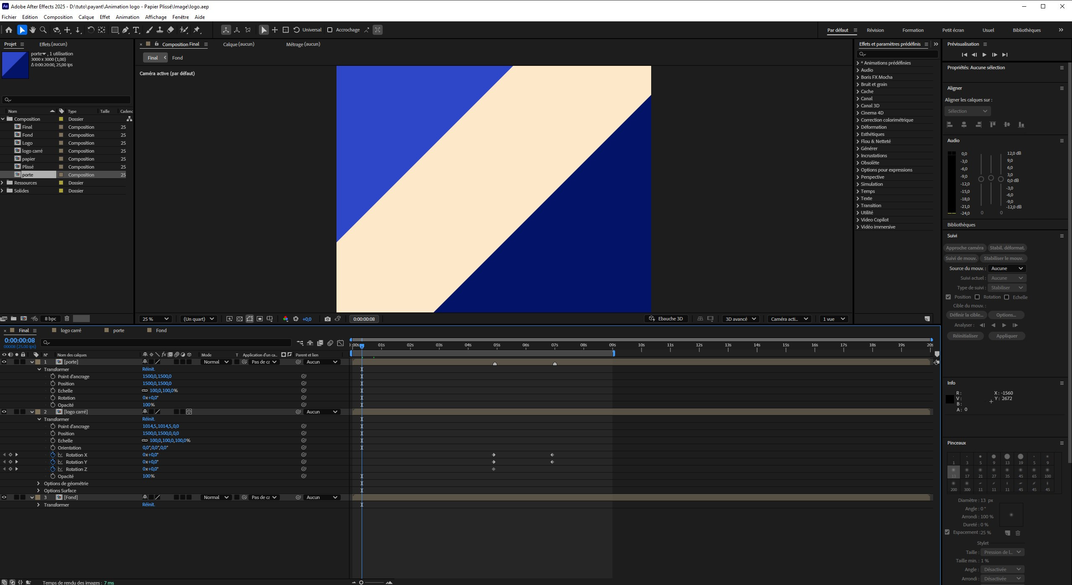The width and height of the screenshot is (1072, 585).
Task: Select the Pen tool
Action: (x=125, y=30)
